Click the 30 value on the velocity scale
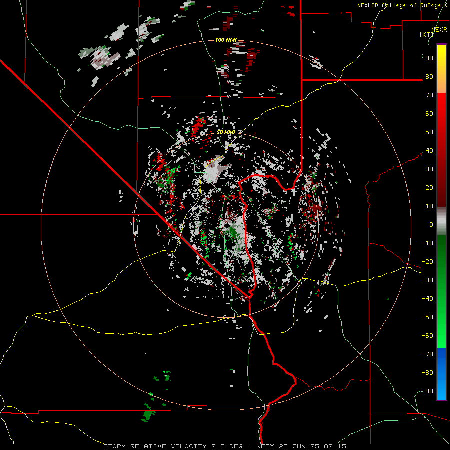450x450 pixels. pos(429,169)
